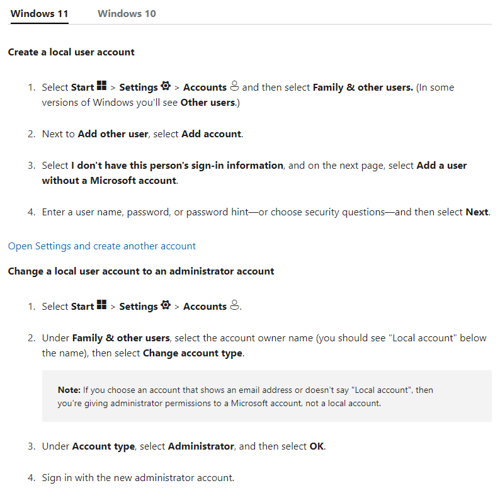The image size is (500, 488).
Task: Click the gray Note box about Microsoft account
Action: tap(266, 396)
